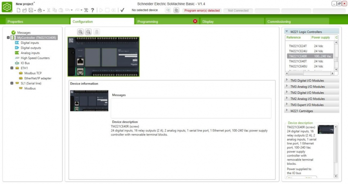Paste from clipboard
The width and height of the screenshot is (348, 184).
(61, 10)
